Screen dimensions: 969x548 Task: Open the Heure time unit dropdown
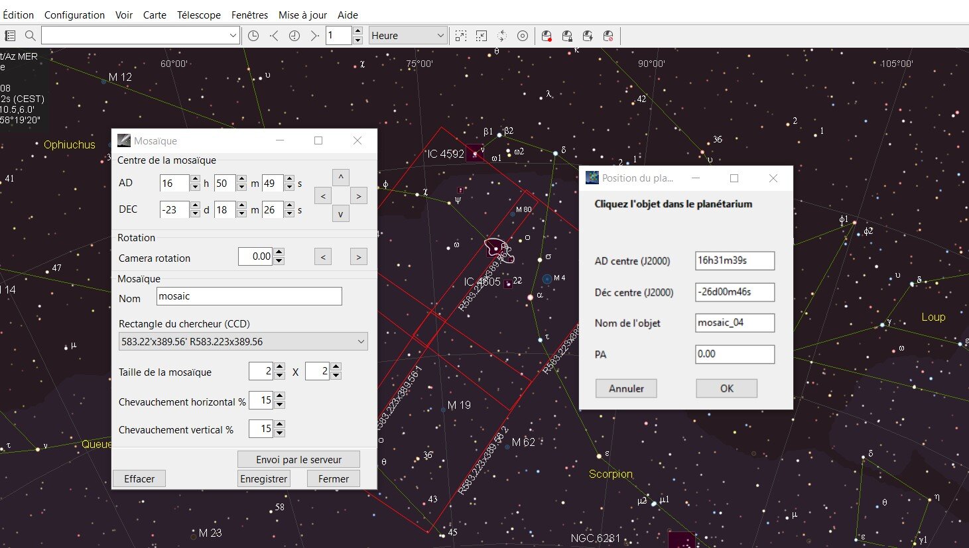point(408,36)
